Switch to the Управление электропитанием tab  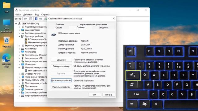coord(93,24)
